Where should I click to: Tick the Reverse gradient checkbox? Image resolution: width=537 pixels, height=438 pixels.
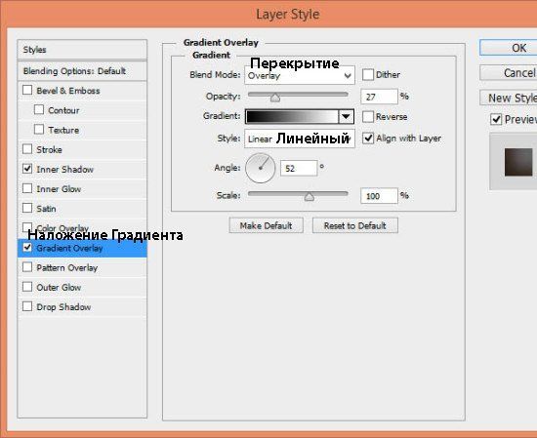tap(368, 117)
